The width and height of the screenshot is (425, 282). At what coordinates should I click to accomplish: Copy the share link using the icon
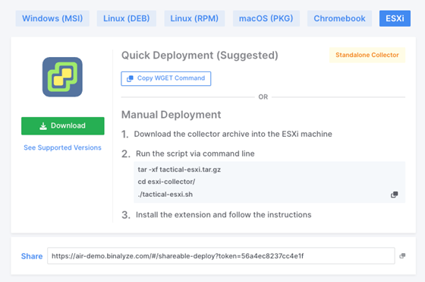click(x=402, y=255)
